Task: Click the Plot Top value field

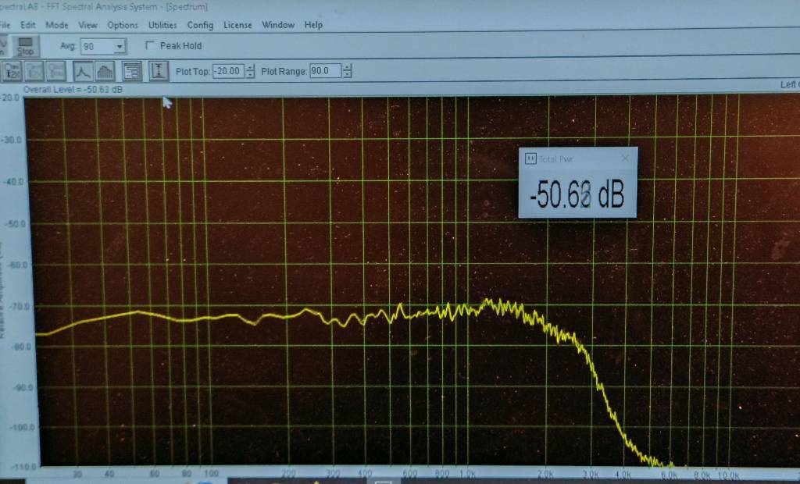Action: pos(228,72)
